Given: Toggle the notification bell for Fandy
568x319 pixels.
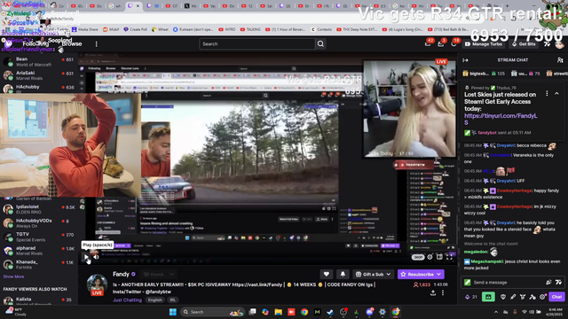Looking at the screenshot, I should [x=343, y=274].
